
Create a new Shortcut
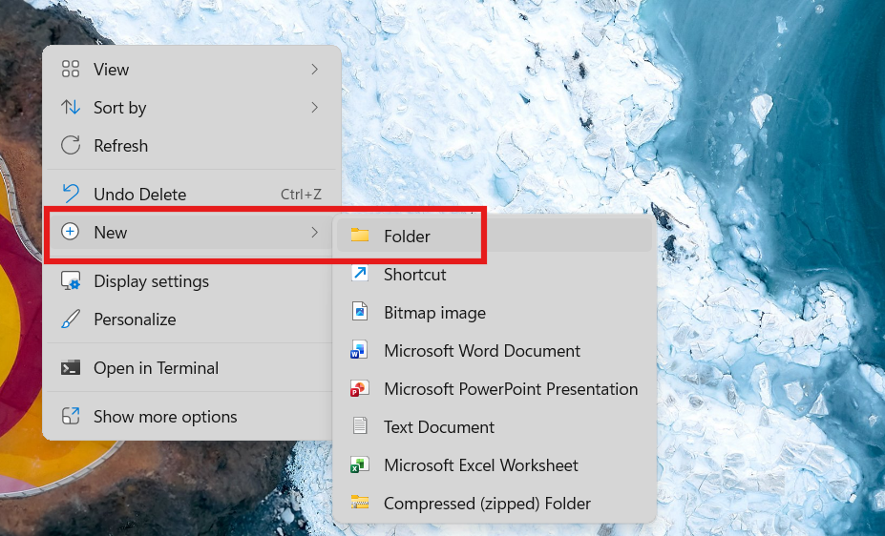pos(495,274)
